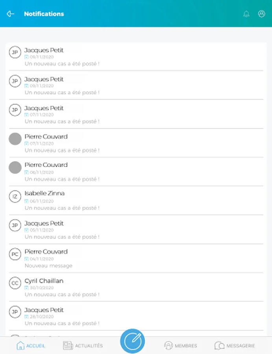Open the Messagerie chat bubbles icon
272x354 pixels.
pyautogui.click(x=219, y=345)
